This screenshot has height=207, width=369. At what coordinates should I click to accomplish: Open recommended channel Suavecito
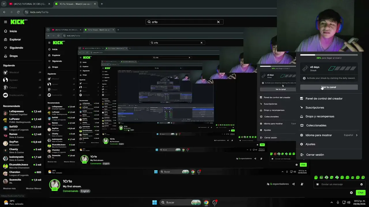22,181
